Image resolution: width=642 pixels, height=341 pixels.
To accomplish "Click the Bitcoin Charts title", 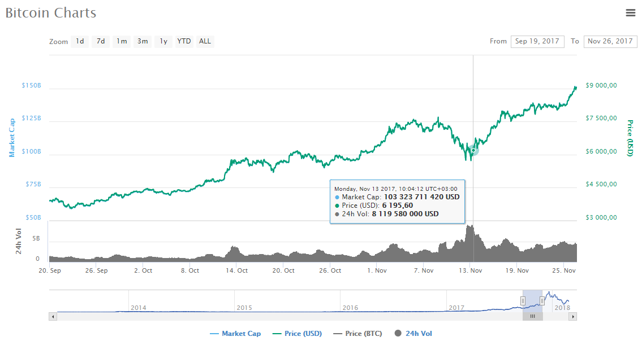I will pyautogui.click(x=51, y=12).
